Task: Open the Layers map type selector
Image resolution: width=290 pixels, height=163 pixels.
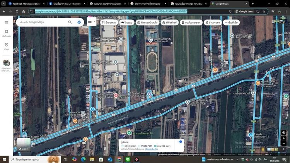Action: [24, 144]
